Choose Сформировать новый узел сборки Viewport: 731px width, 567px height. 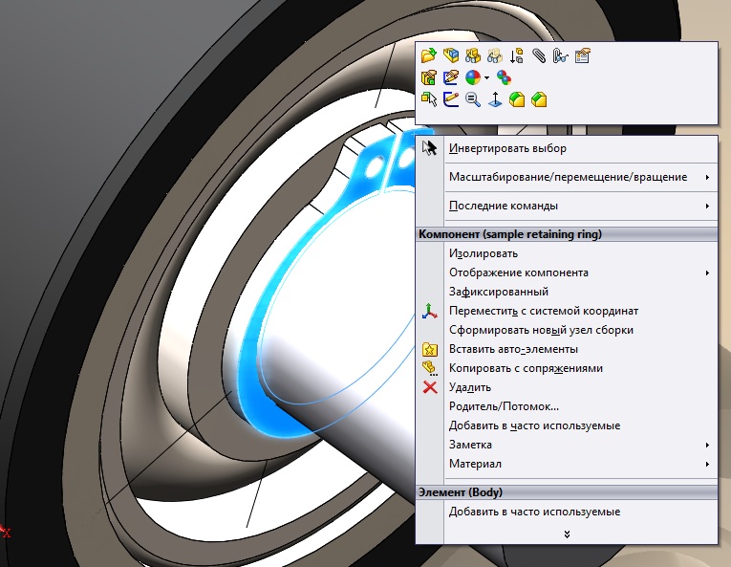[541, 330]
